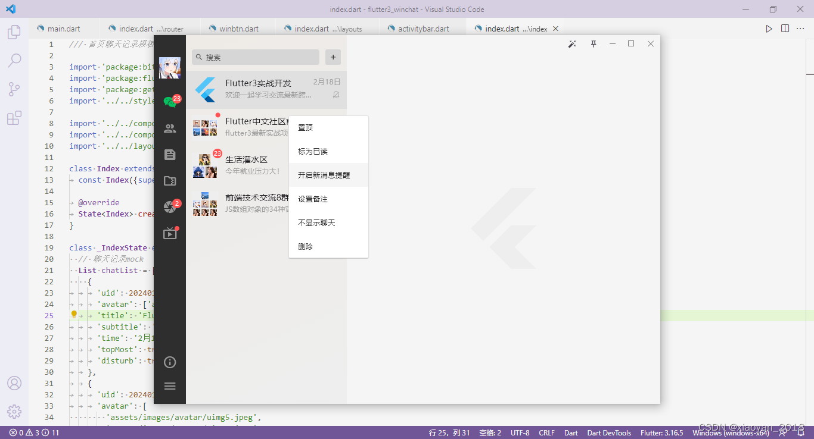This screenshot has height=439, width=814.
Task: Change encoding via UTF-8 status item
Action: [x=520, y=432]
